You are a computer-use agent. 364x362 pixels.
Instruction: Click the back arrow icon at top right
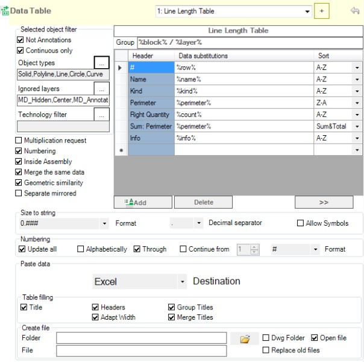pos(355,11)
